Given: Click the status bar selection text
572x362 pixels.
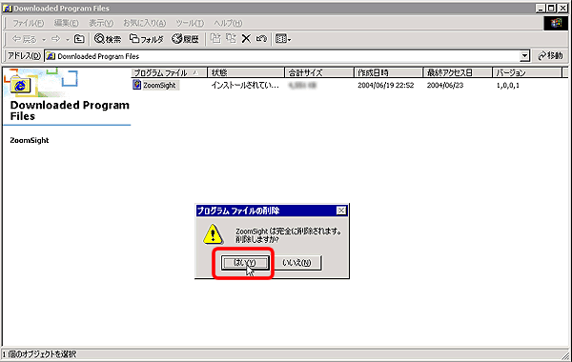Looking at the screenshot, I should (39, 354).
